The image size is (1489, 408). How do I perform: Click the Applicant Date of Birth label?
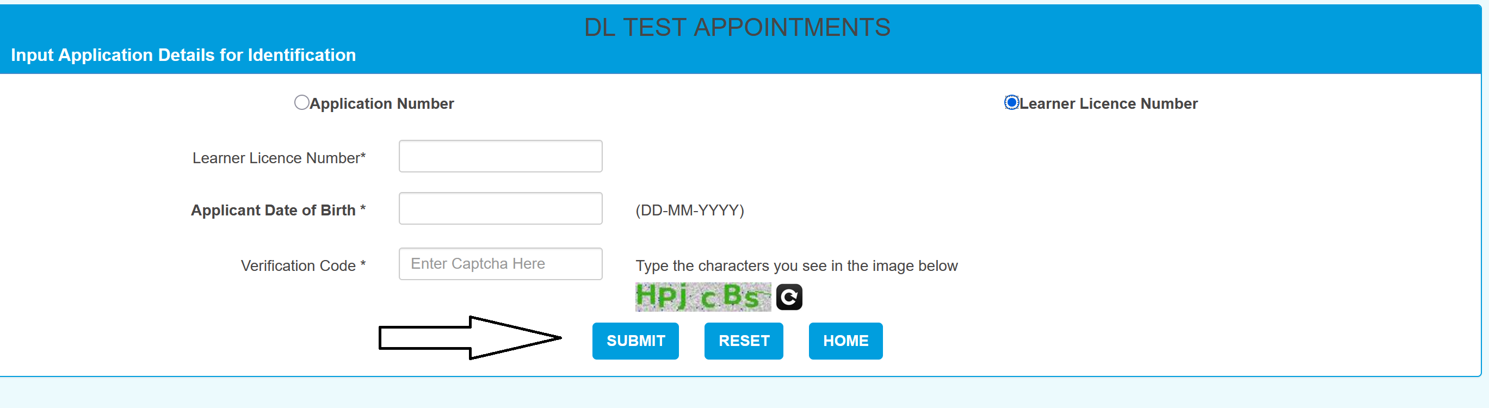pyautogui.click(x=278, y=210)
